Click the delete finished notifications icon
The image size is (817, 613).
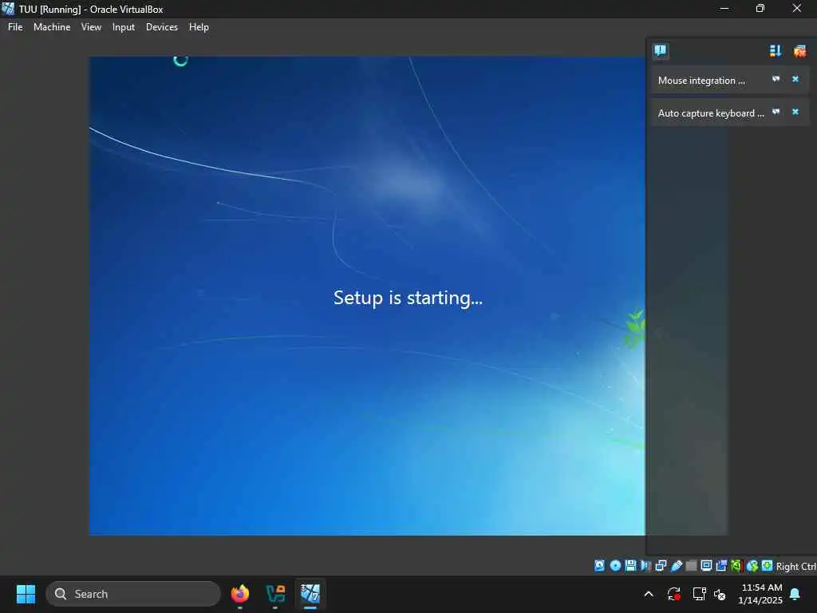click(x=799, y=50)
